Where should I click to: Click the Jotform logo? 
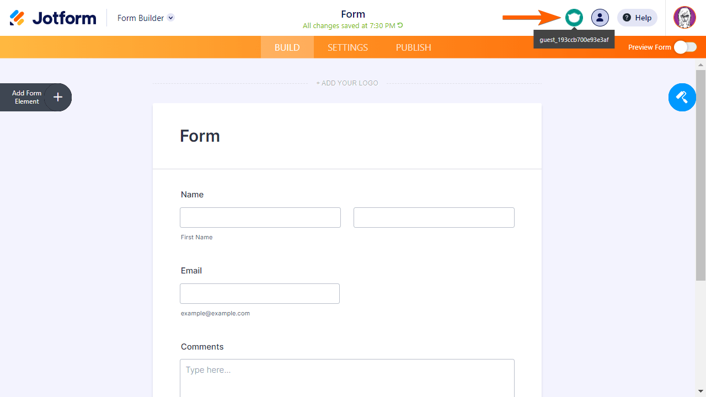53,18
